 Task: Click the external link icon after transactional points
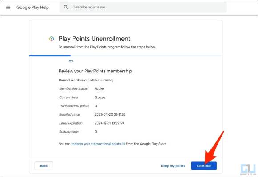(123, 144)
